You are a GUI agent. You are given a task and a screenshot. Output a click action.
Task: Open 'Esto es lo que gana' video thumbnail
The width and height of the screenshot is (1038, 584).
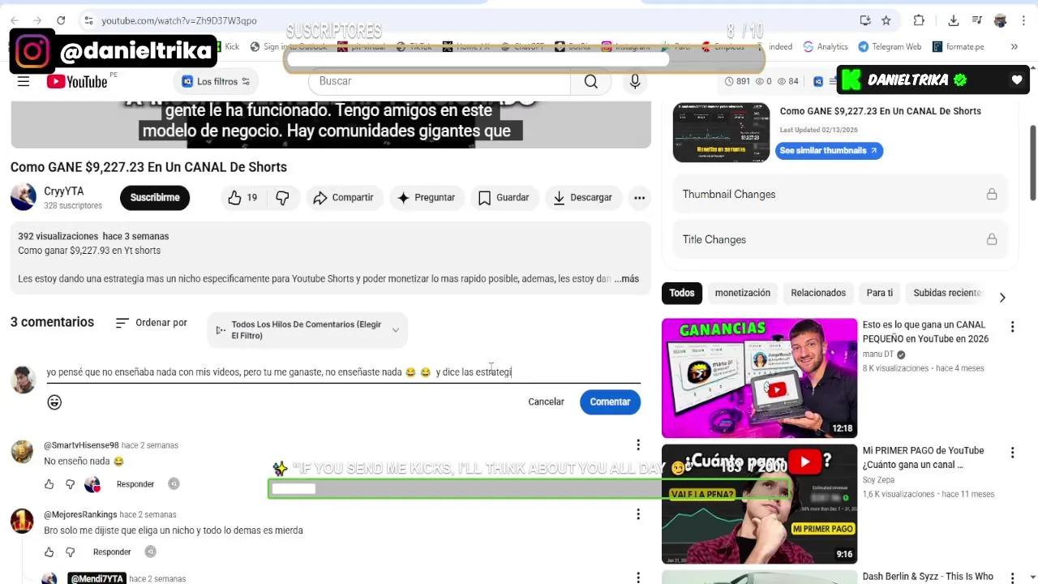759,378
